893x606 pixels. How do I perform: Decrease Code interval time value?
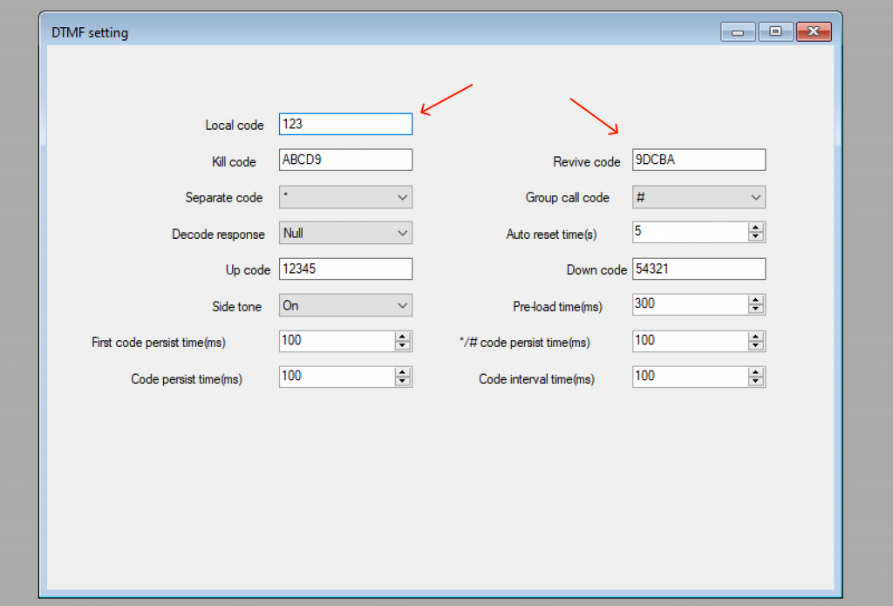756,381
